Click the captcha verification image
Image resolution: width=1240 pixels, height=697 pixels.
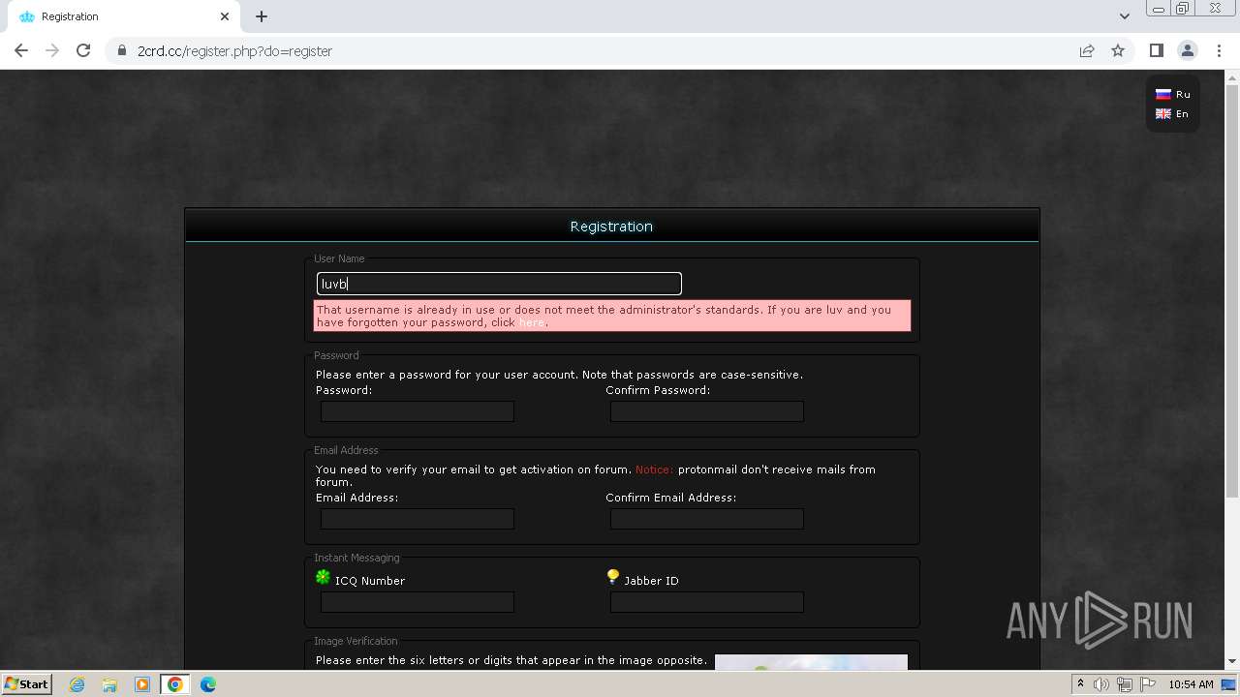(x=811, y=662)
